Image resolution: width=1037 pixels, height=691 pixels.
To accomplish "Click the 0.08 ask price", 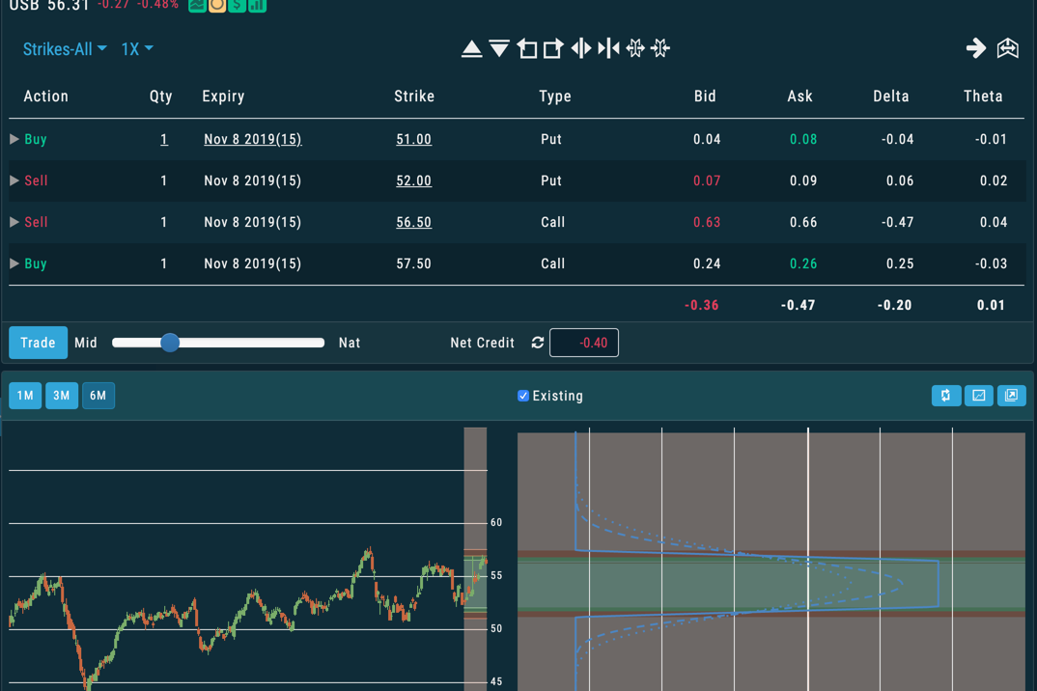I will pos(803,139).
